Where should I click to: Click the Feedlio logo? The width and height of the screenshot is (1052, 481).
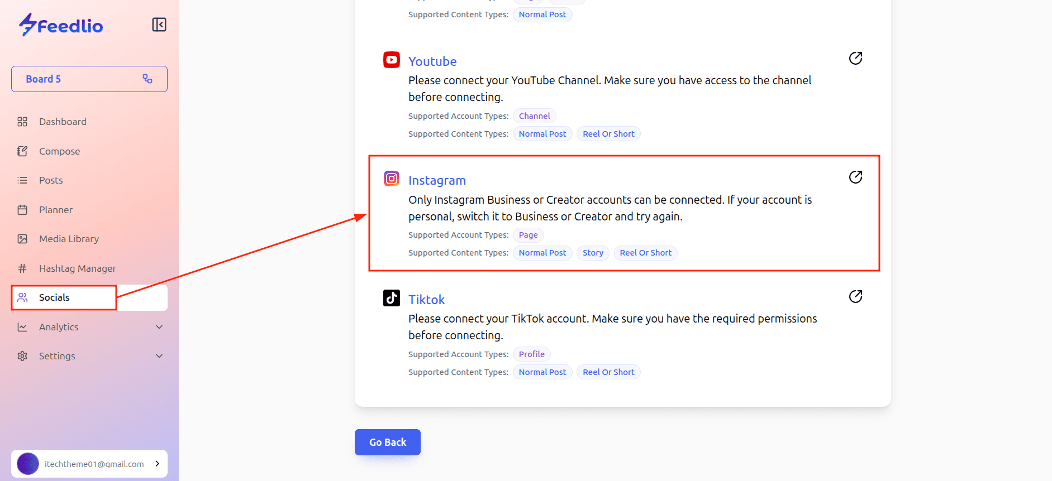coord(61,25)
